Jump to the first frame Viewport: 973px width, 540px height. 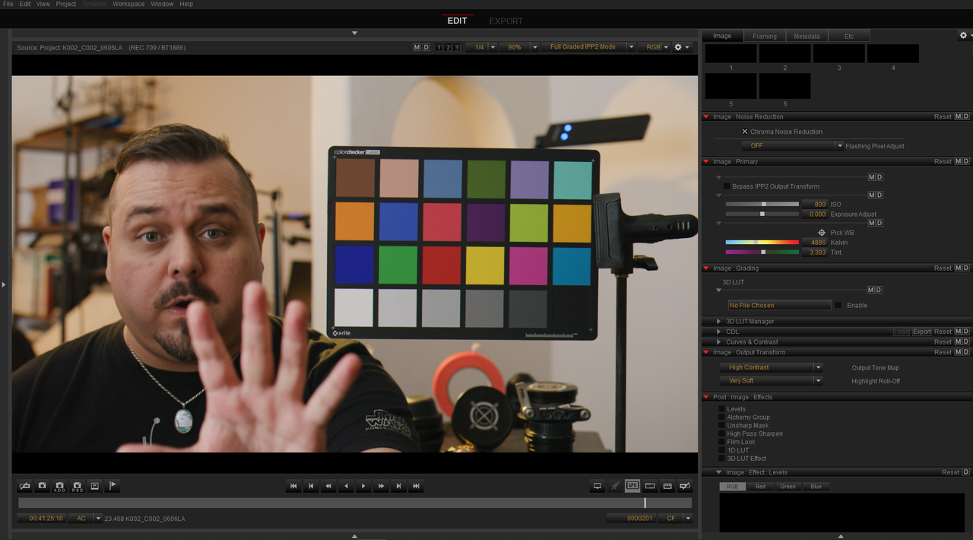[293, 486]
